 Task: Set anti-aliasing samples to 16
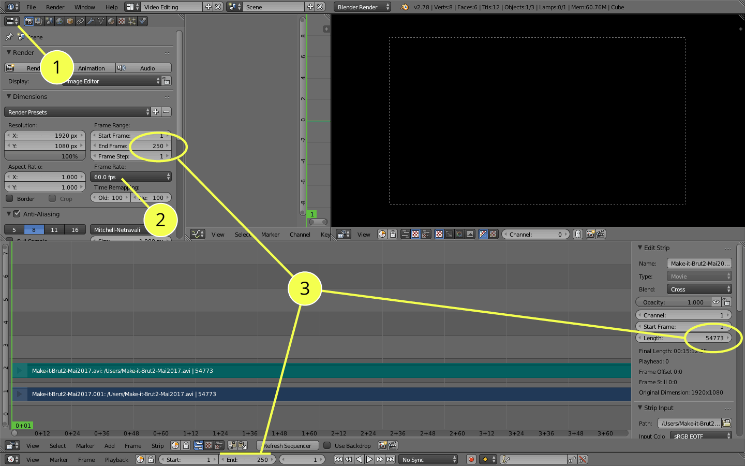tap(75, 229)
